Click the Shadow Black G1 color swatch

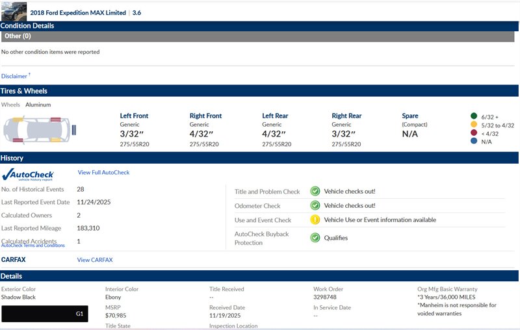(x=44, y=313)
